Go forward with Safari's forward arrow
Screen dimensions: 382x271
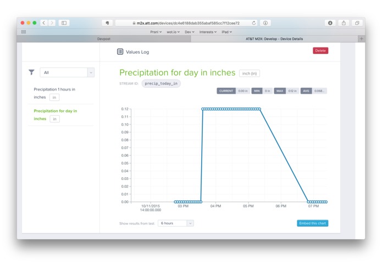pos(52,23)
